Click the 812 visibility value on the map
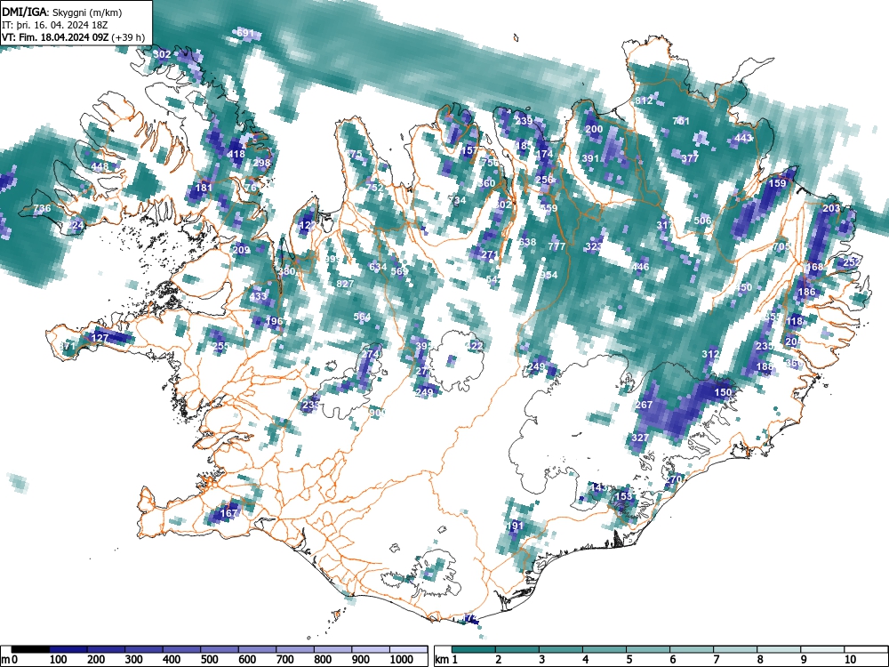Image resolution: width=889 pixels, height=667 pixels. [644, 100]
